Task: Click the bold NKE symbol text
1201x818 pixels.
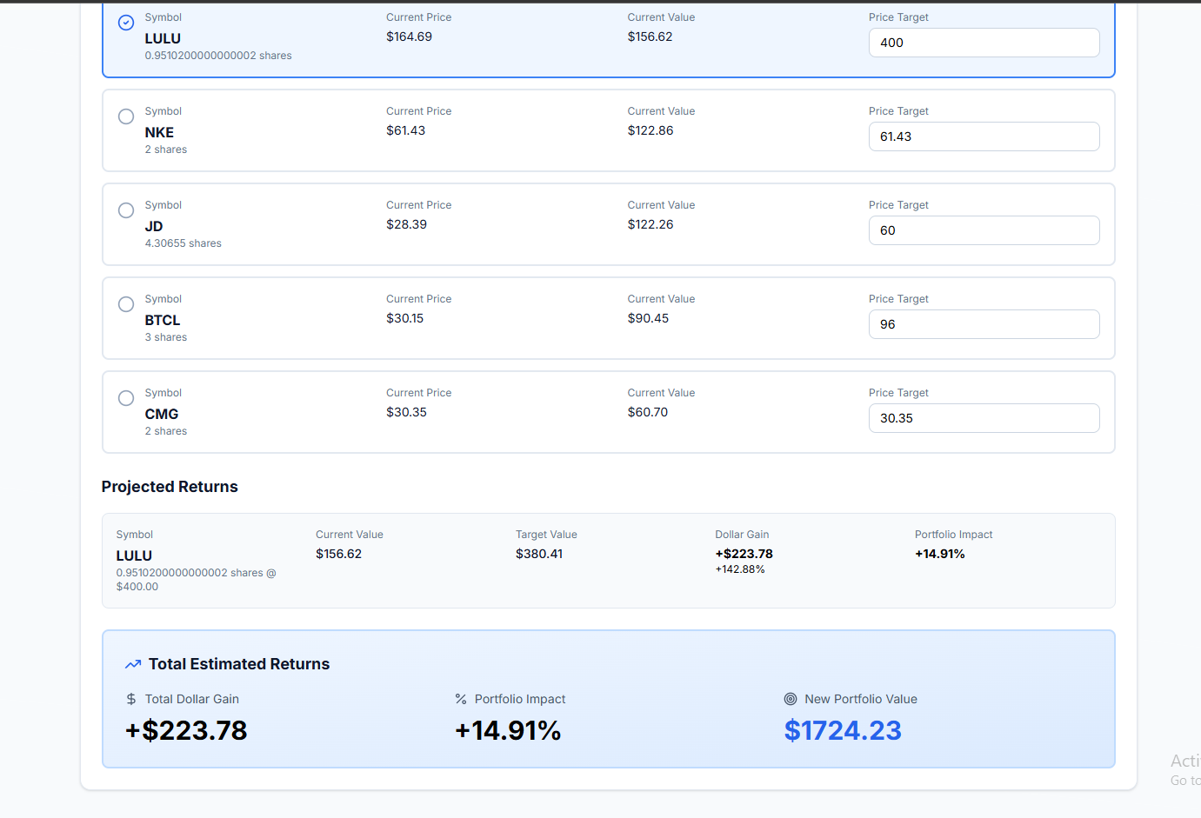Action: pyautogui.click(x=159, y=132)
